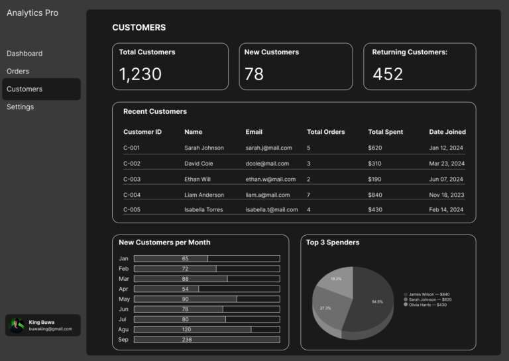Click King Buwa's profile avatar
The image size is (509, 361).
point(16,325)
